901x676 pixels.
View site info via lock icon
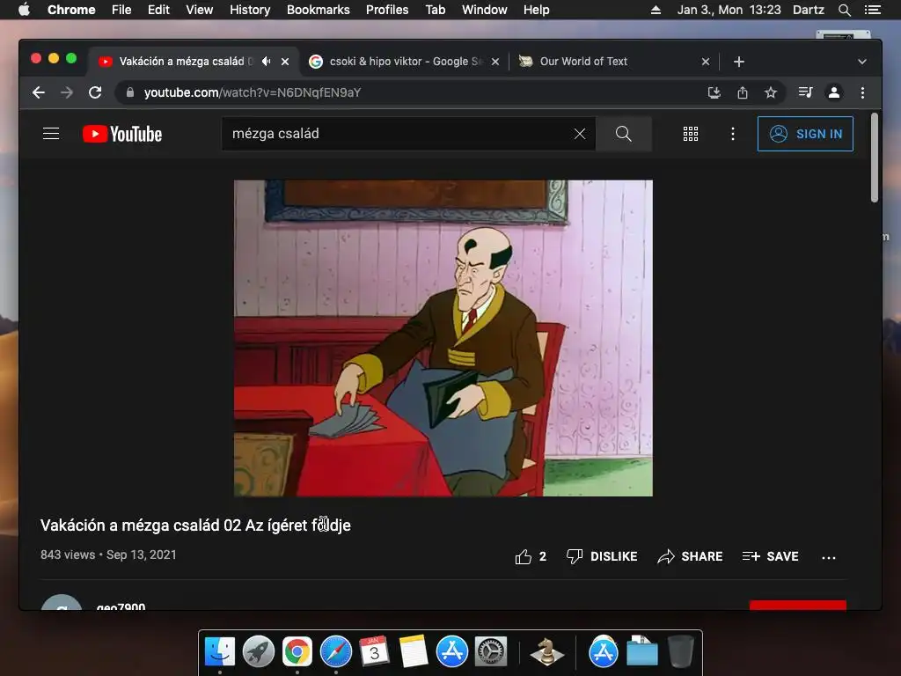click(x=130, y=92)
